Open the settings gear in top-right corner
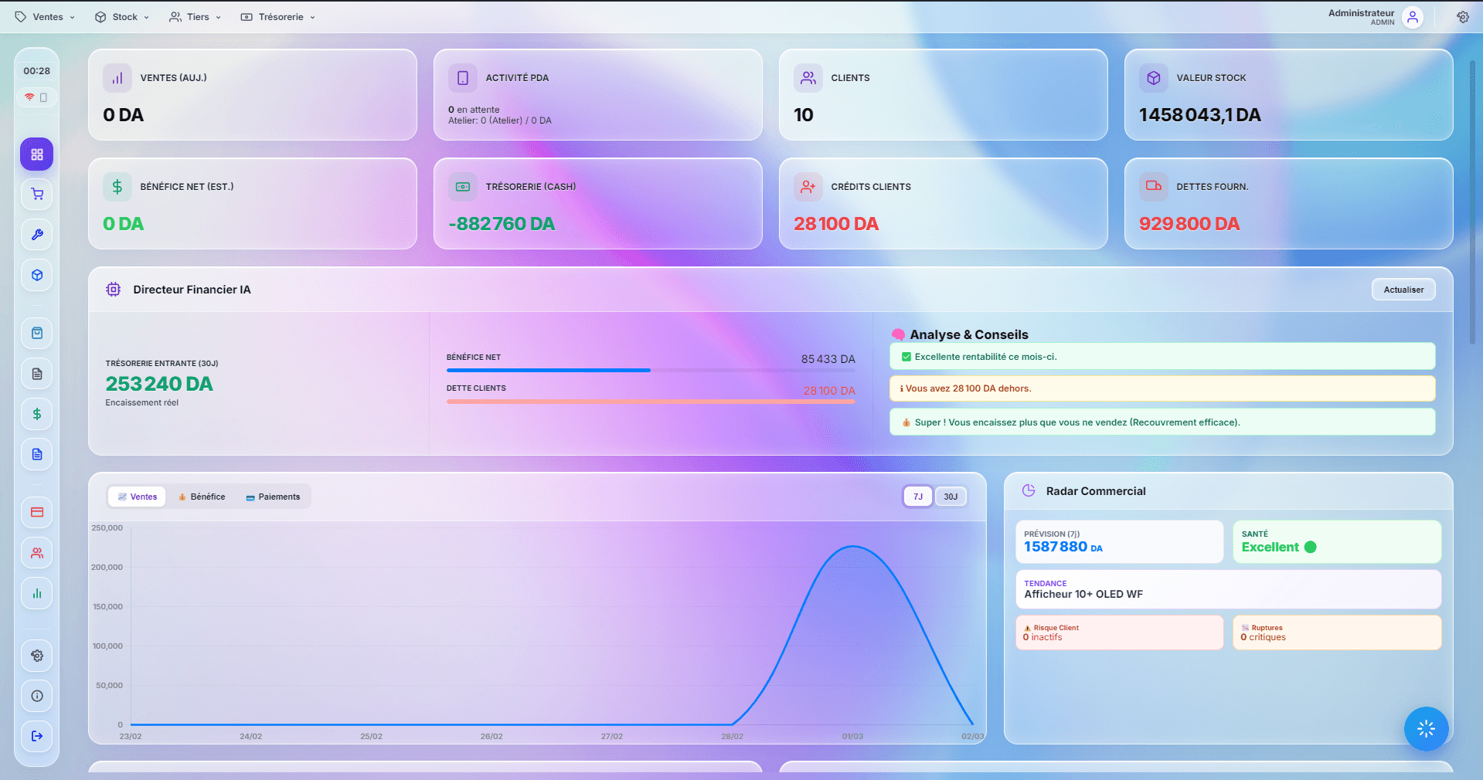 1463,16
